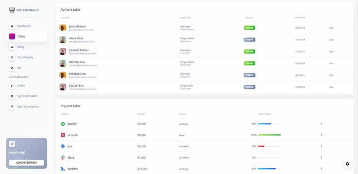Click John Michael's avatar
The width and height of the screenshot is (358, 174).
pos(63,28)
